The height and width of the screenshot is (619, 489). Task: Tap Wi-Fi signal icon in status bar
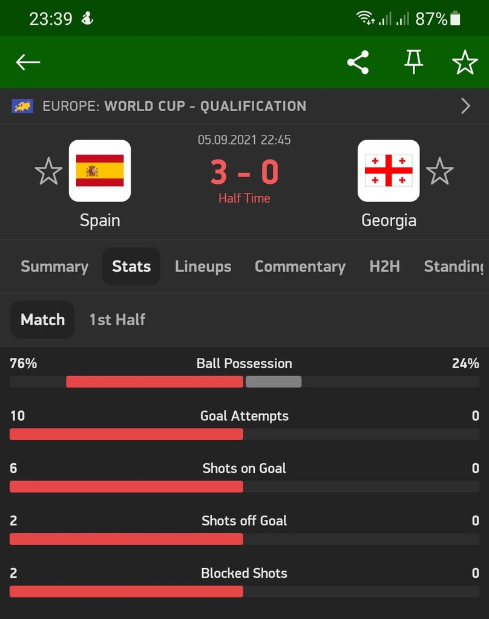pos(365,18)
